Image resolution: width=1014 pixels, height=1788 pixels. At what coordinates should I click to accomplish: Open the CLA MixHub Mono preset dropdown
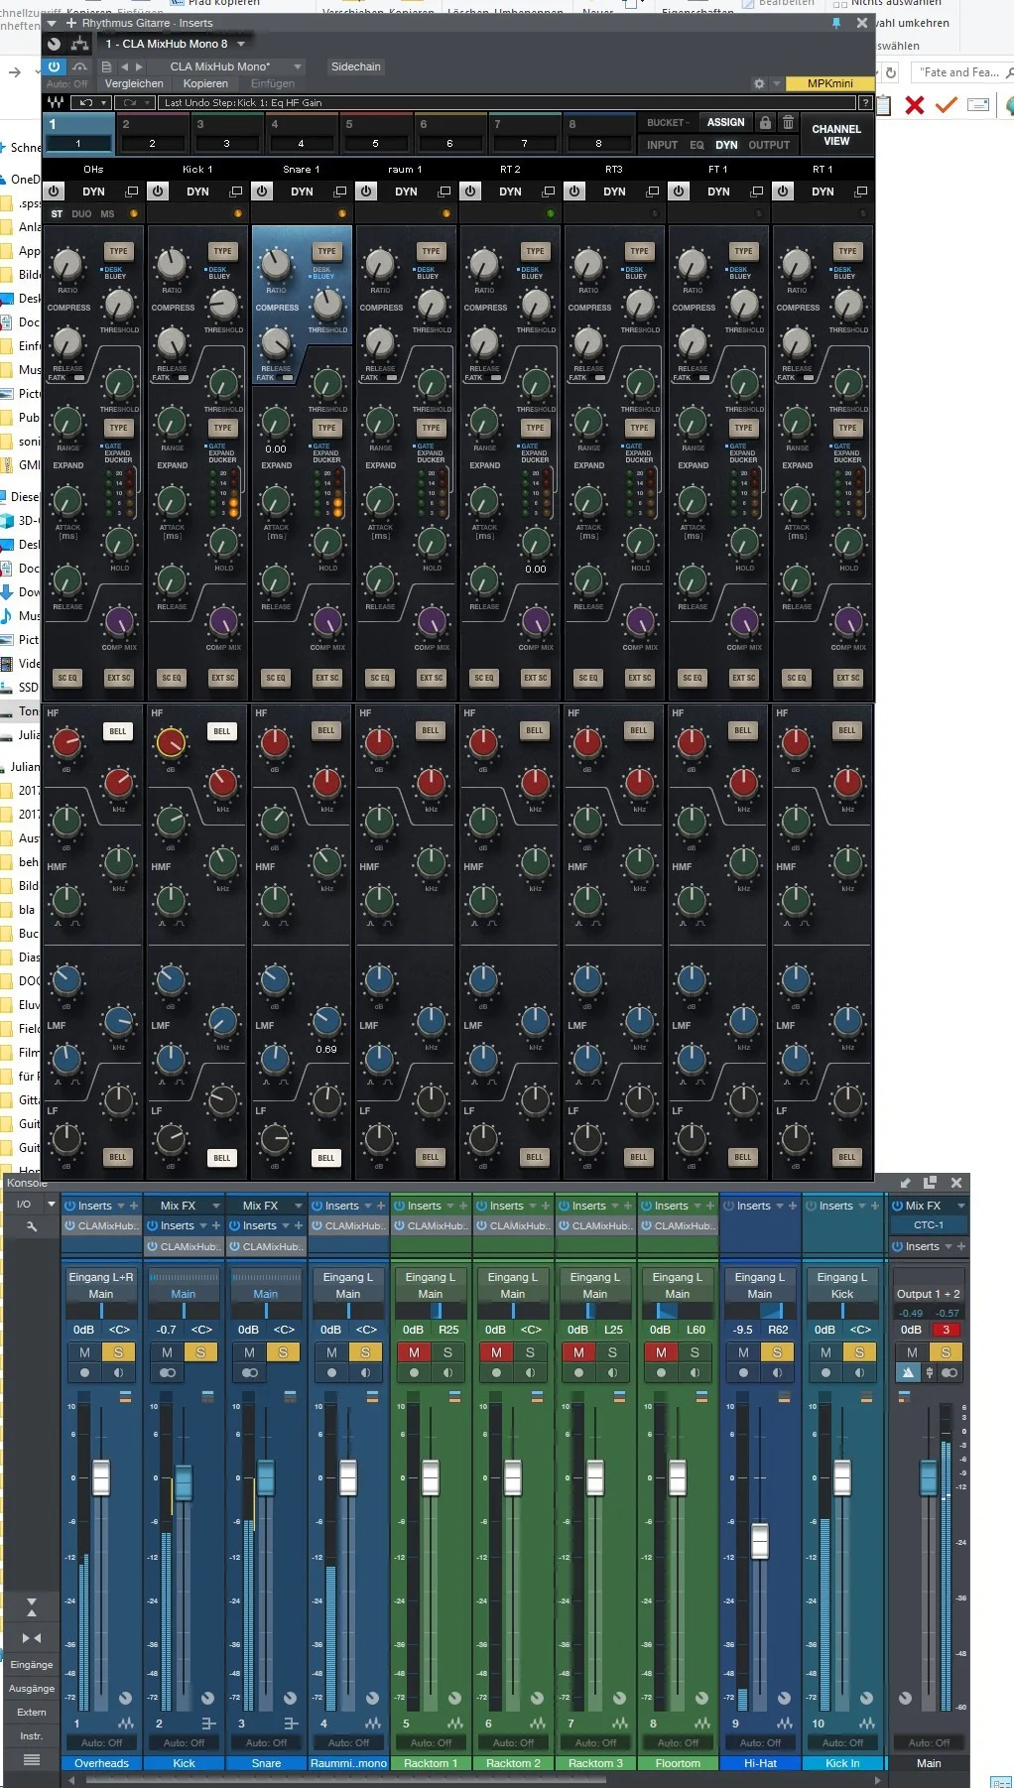297,66
